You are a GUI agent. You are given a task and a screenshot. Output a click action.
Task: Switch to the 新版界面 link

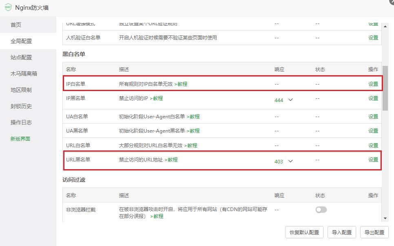[20, 139]
